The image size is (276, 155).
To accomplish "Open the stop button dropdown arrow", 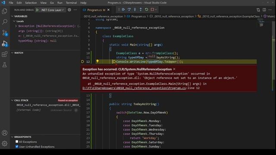I will point(156,9).
